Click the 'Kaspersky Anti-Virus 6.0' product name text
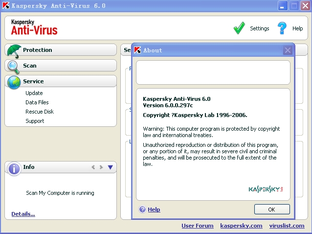The height and width of the screenshot is (234, 312). [x=177, y=99]
